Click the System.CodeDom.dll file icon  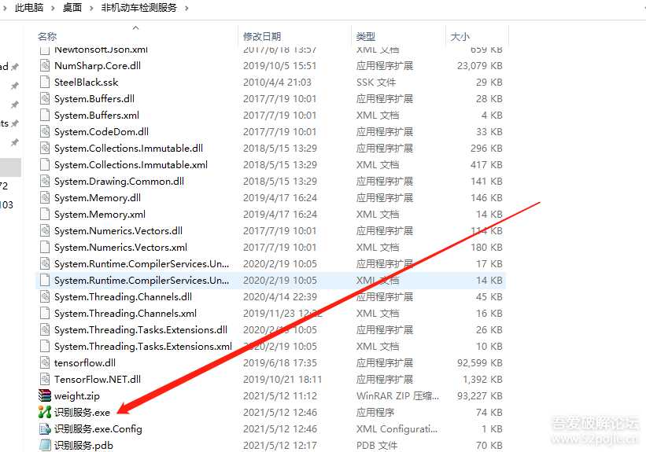tap(45, 132)
